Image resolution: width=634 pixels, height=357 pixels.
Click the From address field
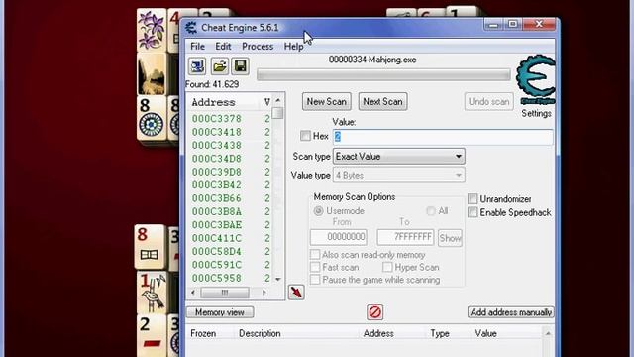339,237
